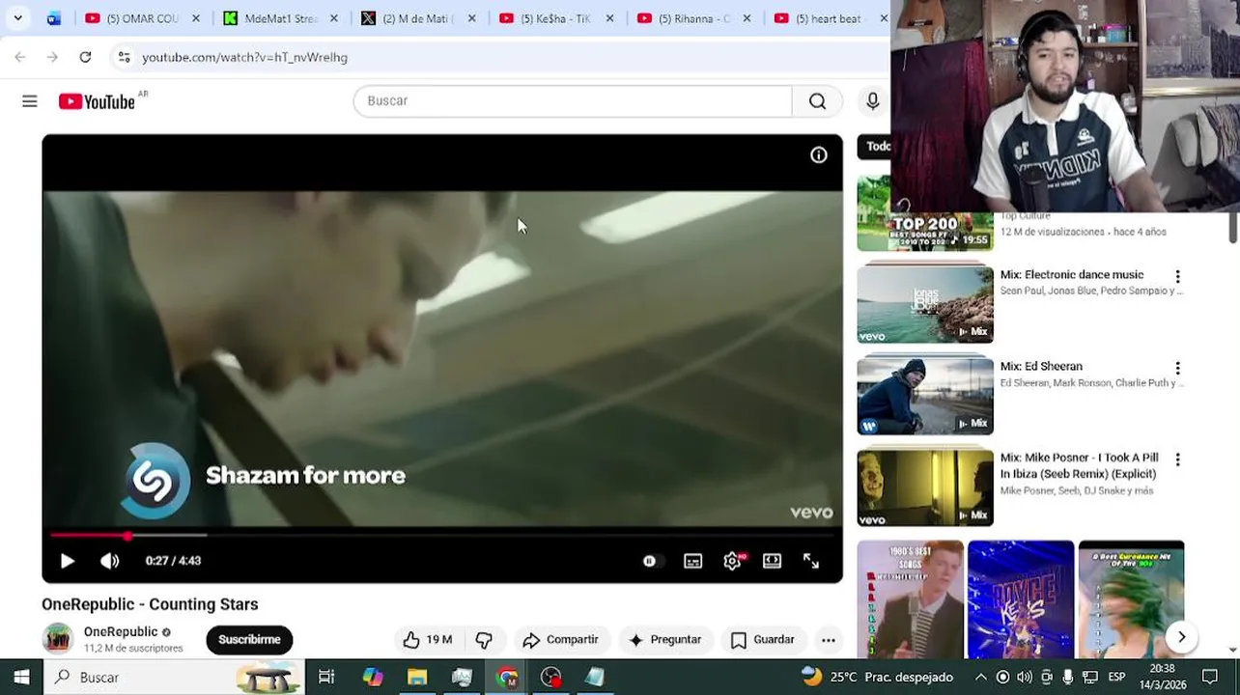The width and height of the screenshot is (1240, 695).
Task: Click the search magnifier button
Action: point(817,101)
